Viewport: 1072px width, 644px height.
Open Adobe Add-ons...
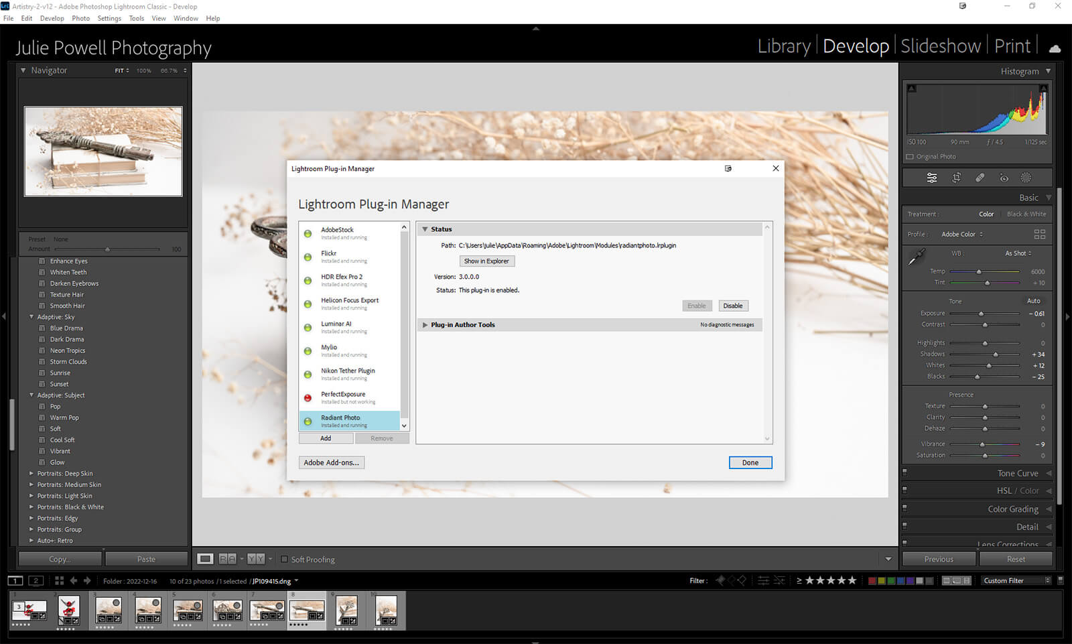332,462
